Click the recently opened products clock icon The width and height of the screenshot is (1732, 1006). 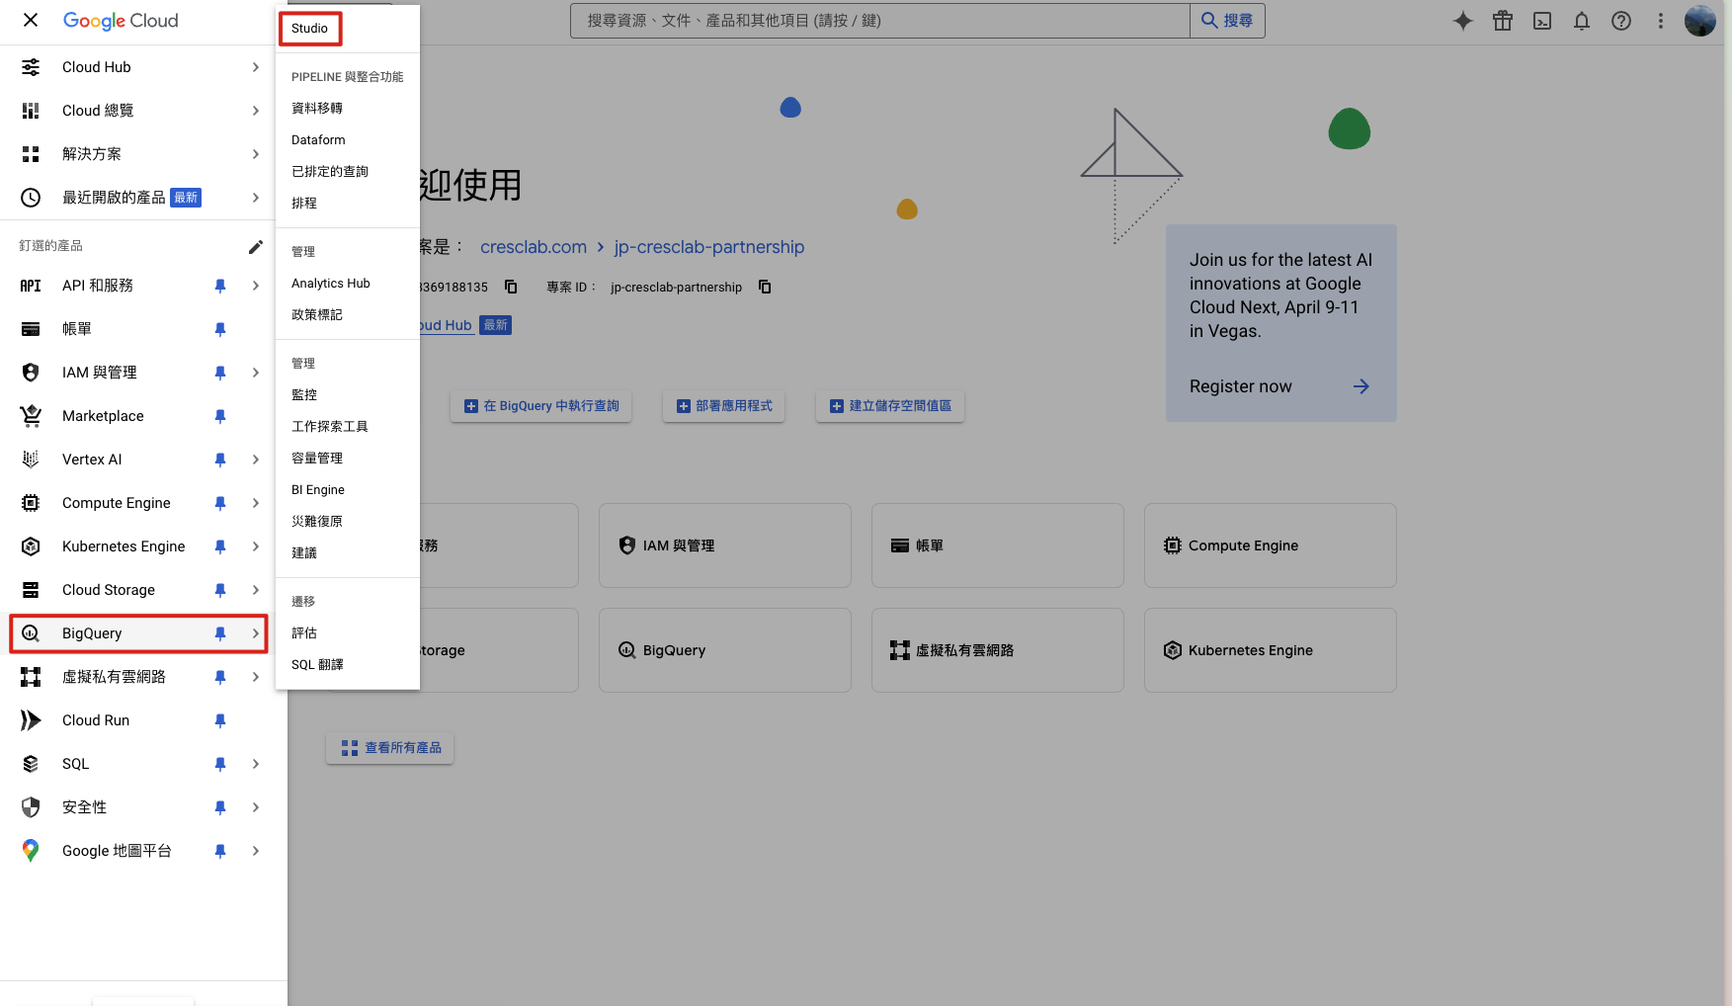[31, 198]
